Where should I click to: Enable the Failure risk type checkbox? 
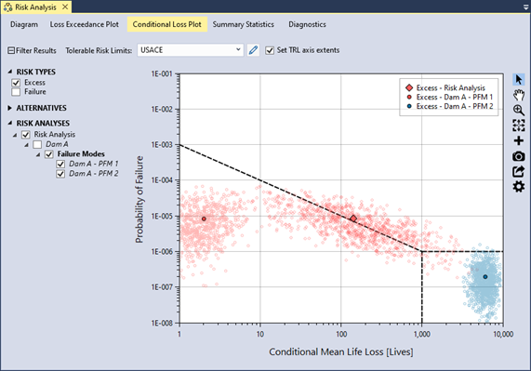coord(16,92)
